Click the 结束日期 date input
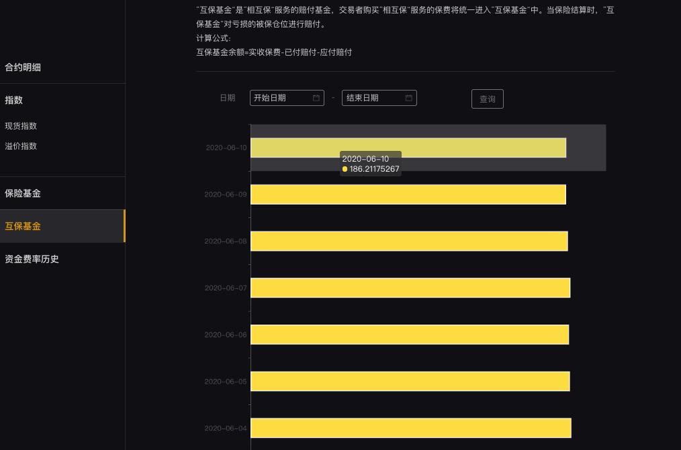Image resolution: width=681 pixels, height=450 pixels. tap(379, 98)
